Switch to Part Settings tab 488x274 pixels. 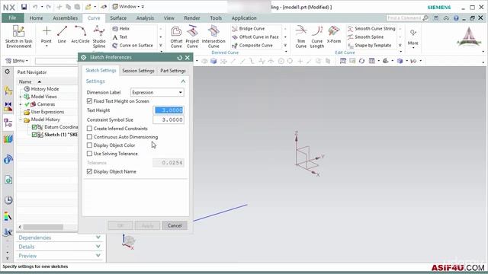tap(173, 71)
